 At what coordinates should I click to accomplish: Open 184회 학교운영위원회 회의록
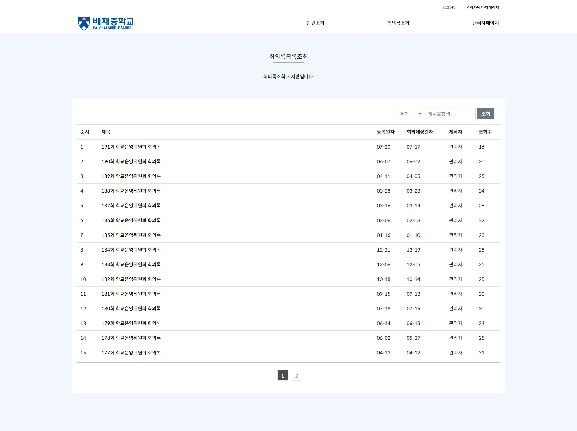point(131,250)
